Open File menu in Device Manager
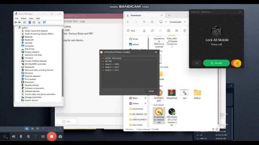The image size is (259, 145). 17,19
